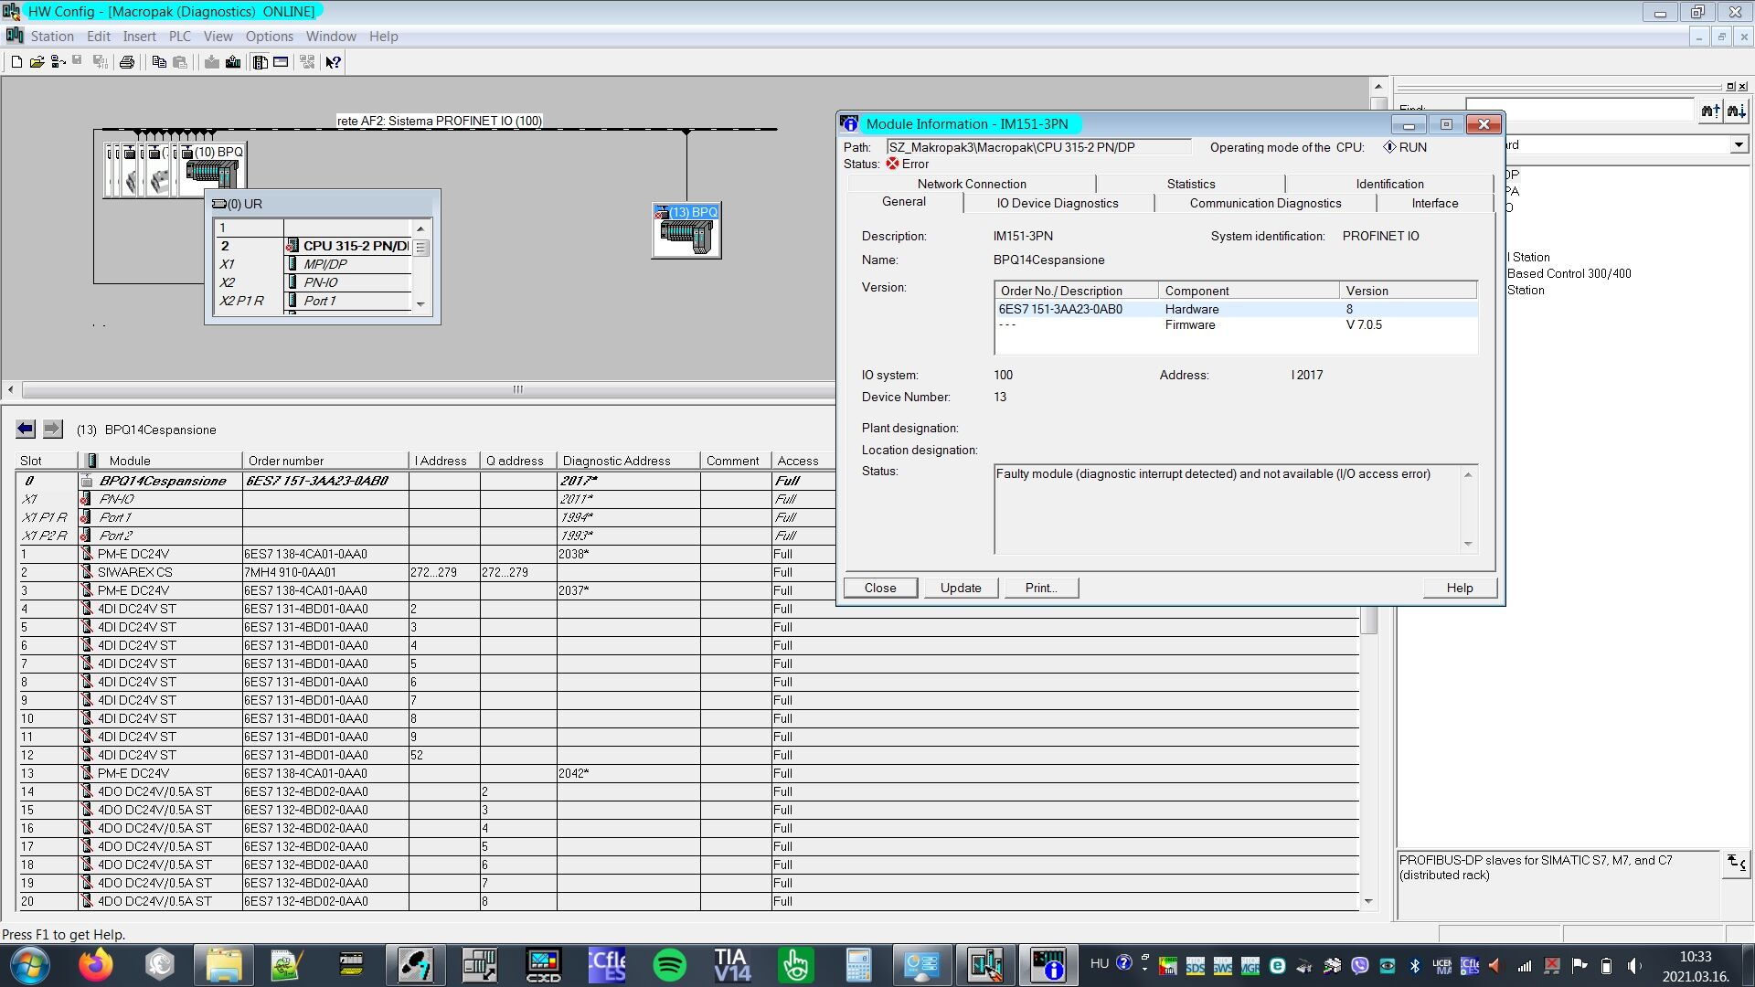1755x987 pixels.
Task: Open the PLC menu
Action: pyautogui.click(x=180, y=37)
